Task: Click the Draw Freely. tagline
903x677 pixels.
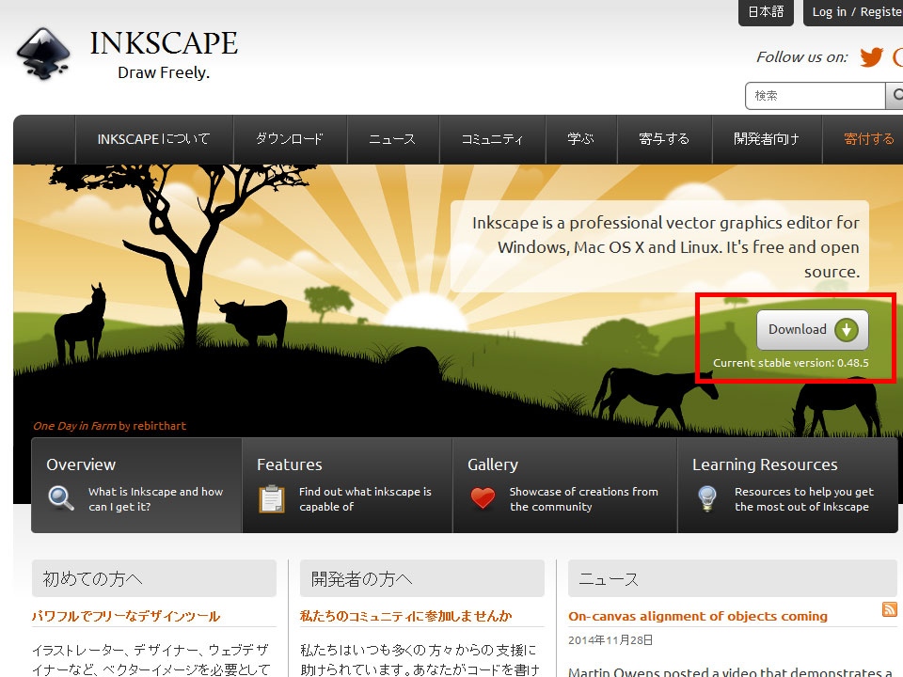Action: 164,72
